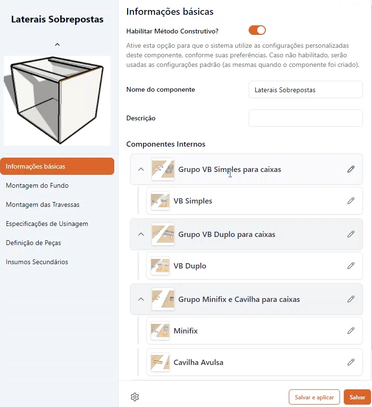Edit the Grupo Minifix e Cavilha group

tap(351, 299)
